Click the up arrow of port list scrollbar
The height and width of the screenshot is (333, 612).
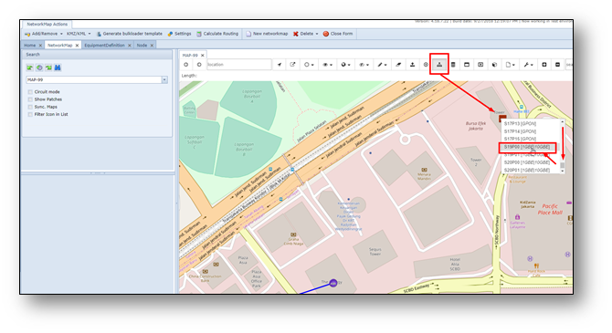coord(562,122)
